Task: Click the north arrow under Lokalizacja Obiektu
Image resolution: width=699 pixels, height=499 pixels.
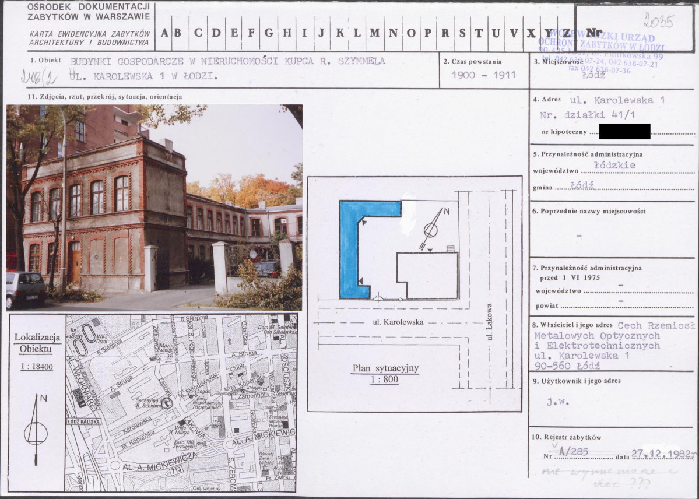Action: coord(36,430)
